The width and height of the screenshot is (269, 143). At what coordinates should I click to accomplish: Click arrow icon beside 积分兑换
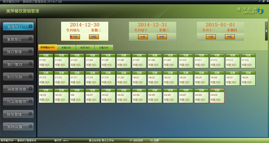[31, 76]
